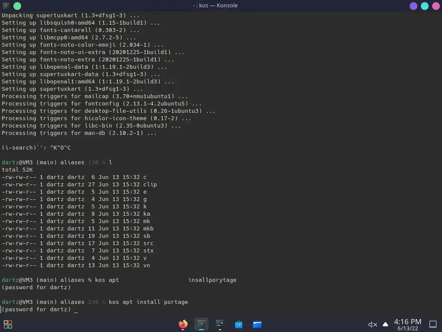This screenshot has height=332, width=442.
Task: Click 'Processing triggers for mailcap' line
Action: point(95,96)
